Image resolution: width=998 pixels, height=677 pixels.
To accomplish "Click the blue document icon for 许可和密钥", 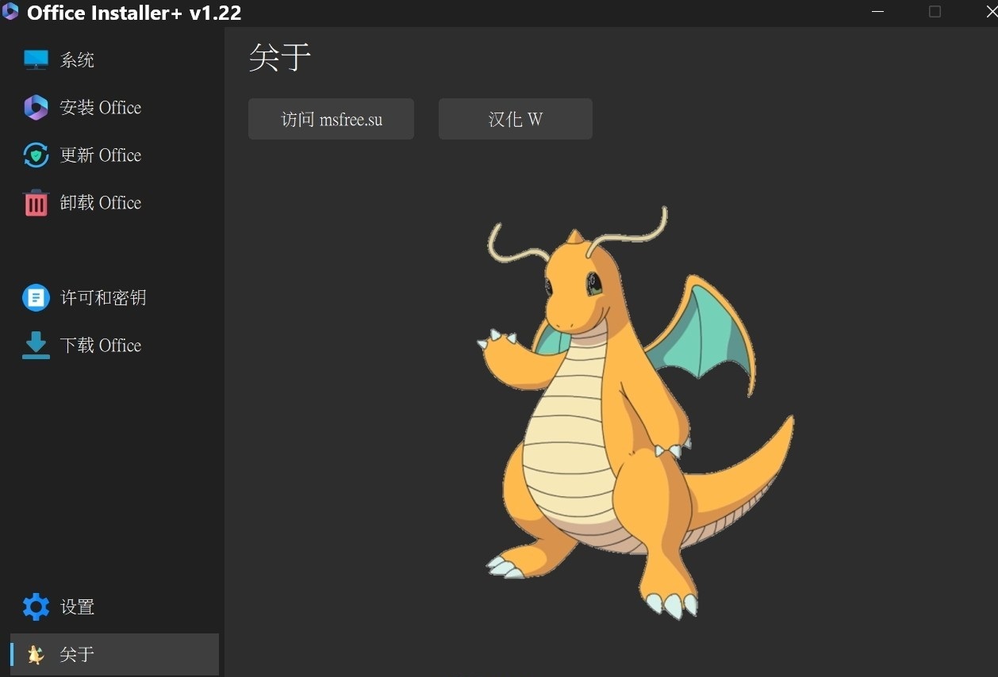I will [x=36, y=298].
